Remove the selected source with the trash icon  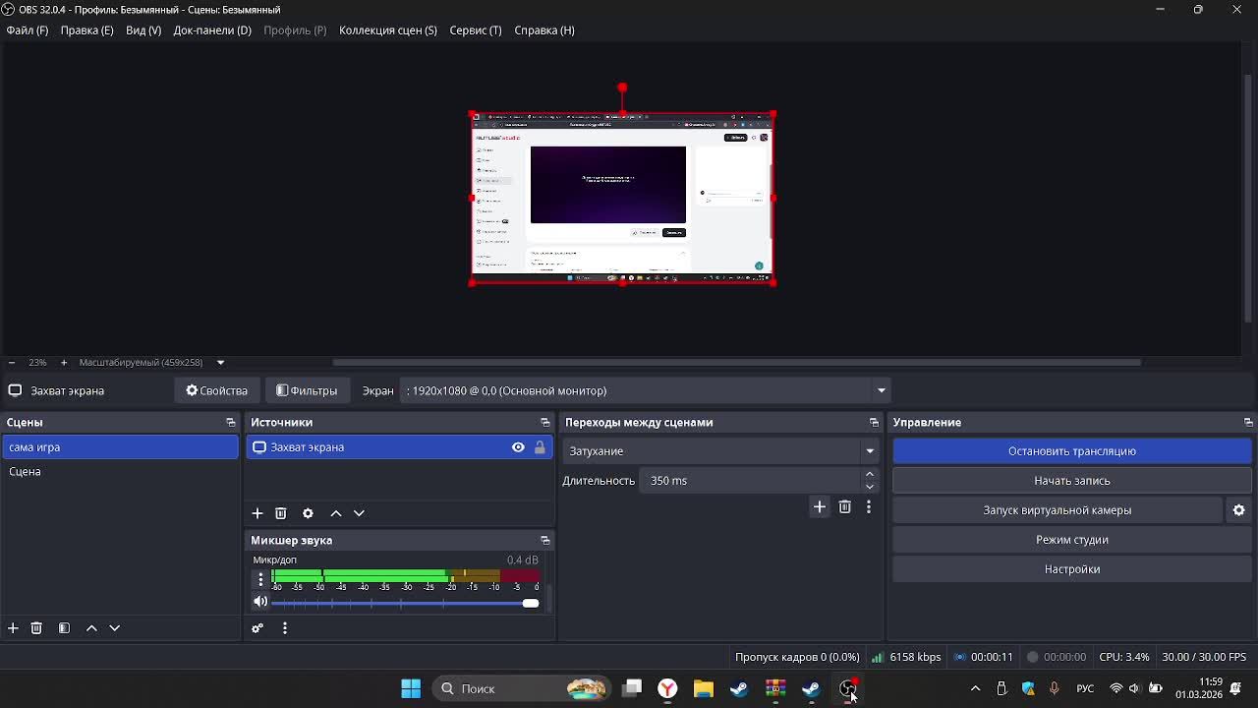pos(281,513)
